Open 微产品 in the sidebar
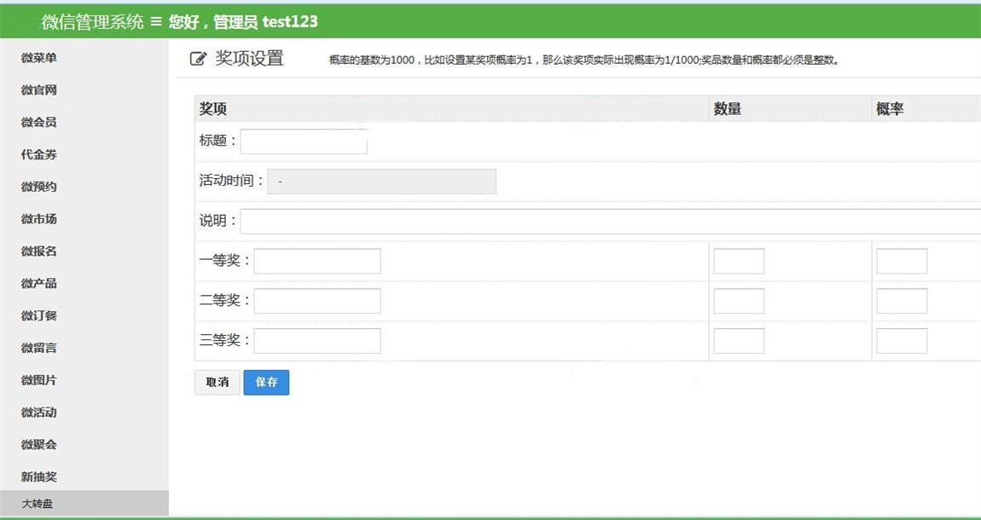 pyautogui.click(x=38, y=283)
